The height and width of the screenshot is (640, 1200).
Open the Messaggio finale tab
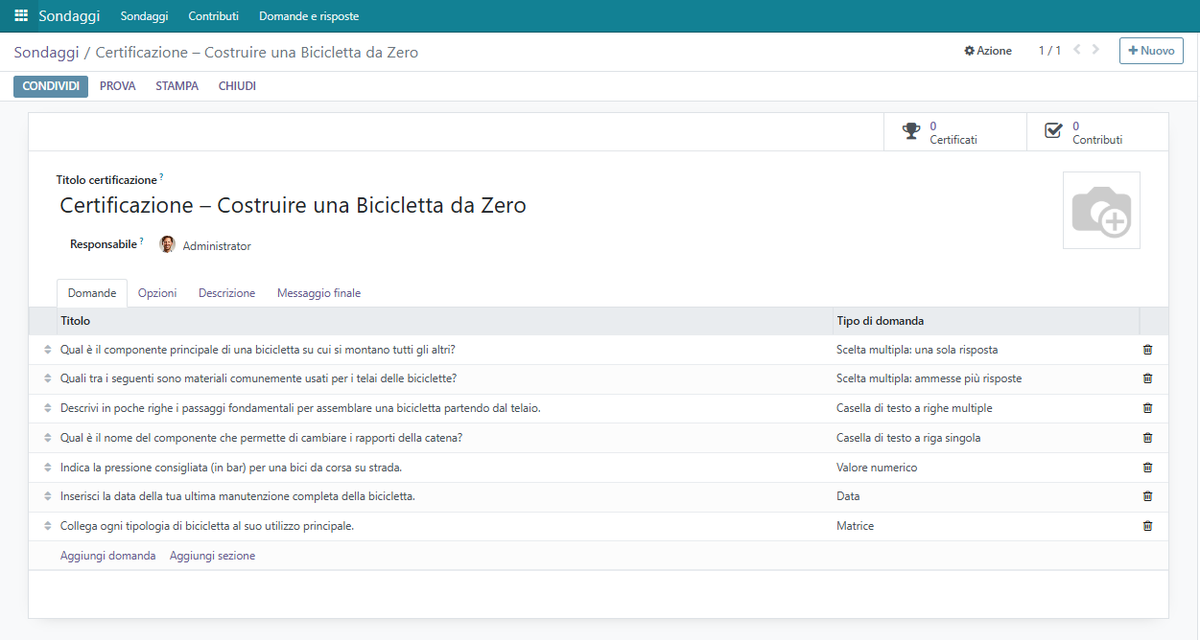click(318, 293)
